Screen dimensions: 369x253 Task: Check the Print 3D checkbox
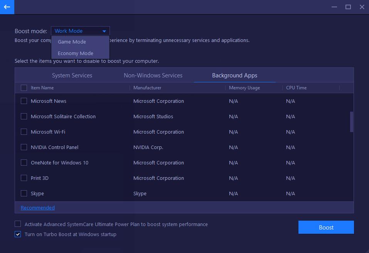(x=24, y=178)
